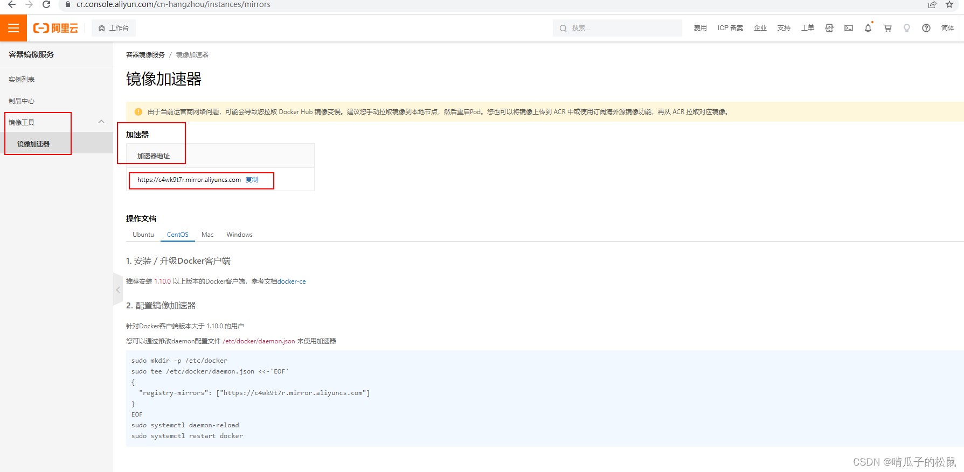Click the share page icon
The height and width of the screenshot is (472, 964).
pyautogui.click(x=932, y=4)
